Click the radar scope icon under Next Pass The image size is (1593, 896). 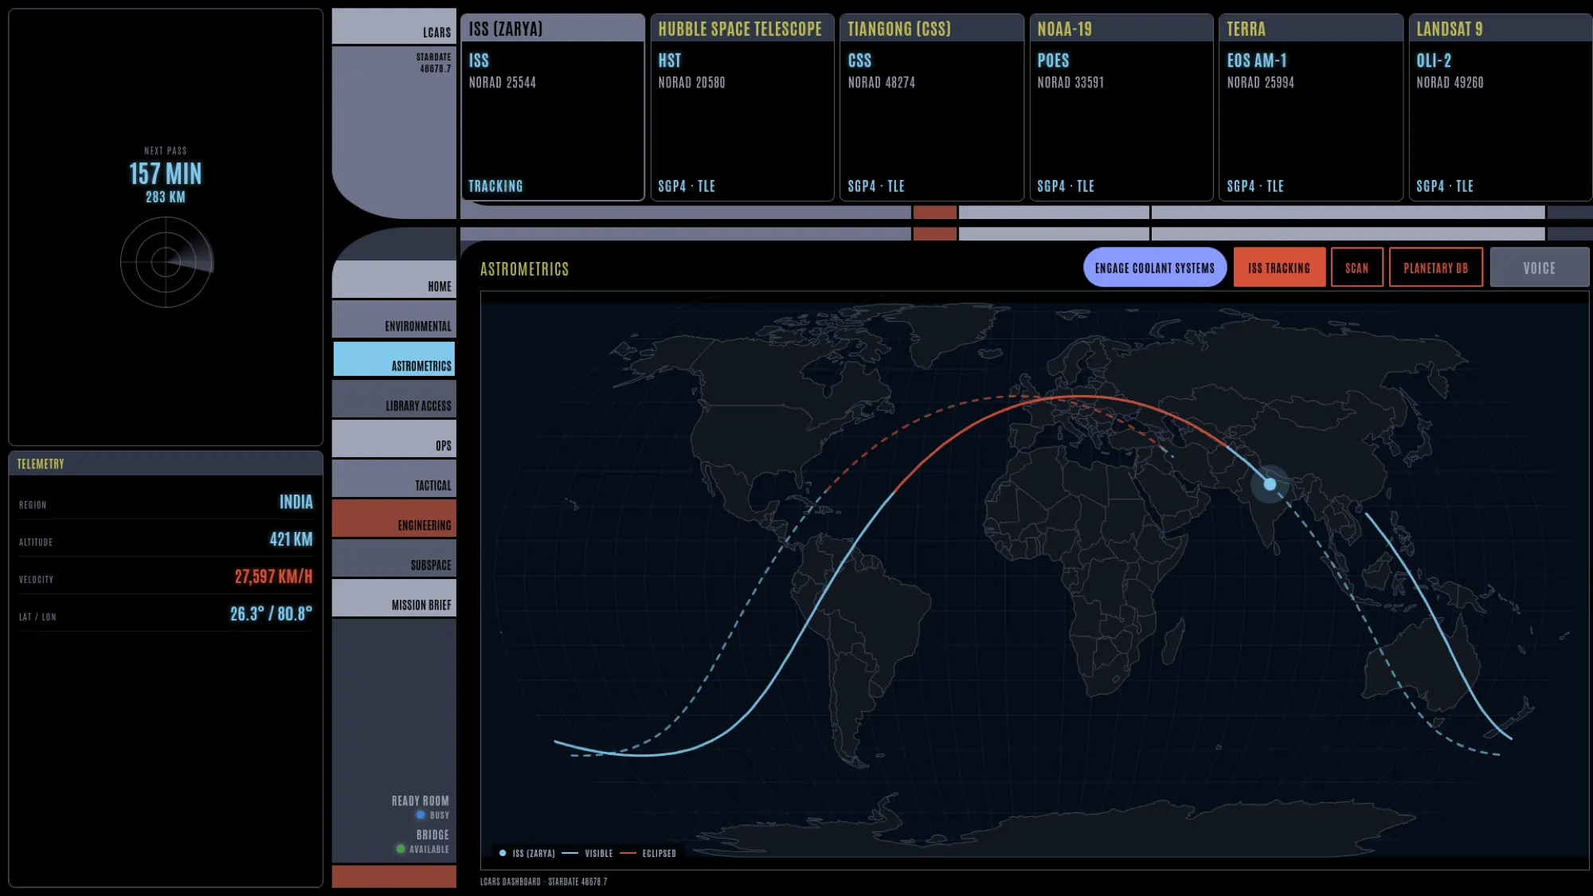[x=166, y=262]
